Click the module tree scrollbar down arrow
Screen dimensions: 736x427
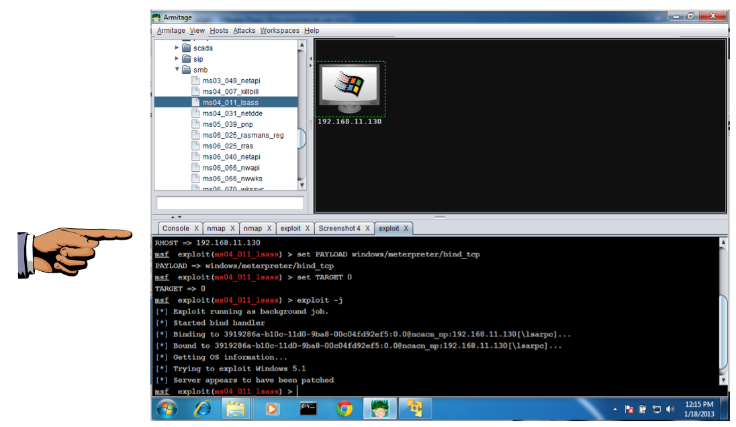pyautogui.click(x=302, y=185)
